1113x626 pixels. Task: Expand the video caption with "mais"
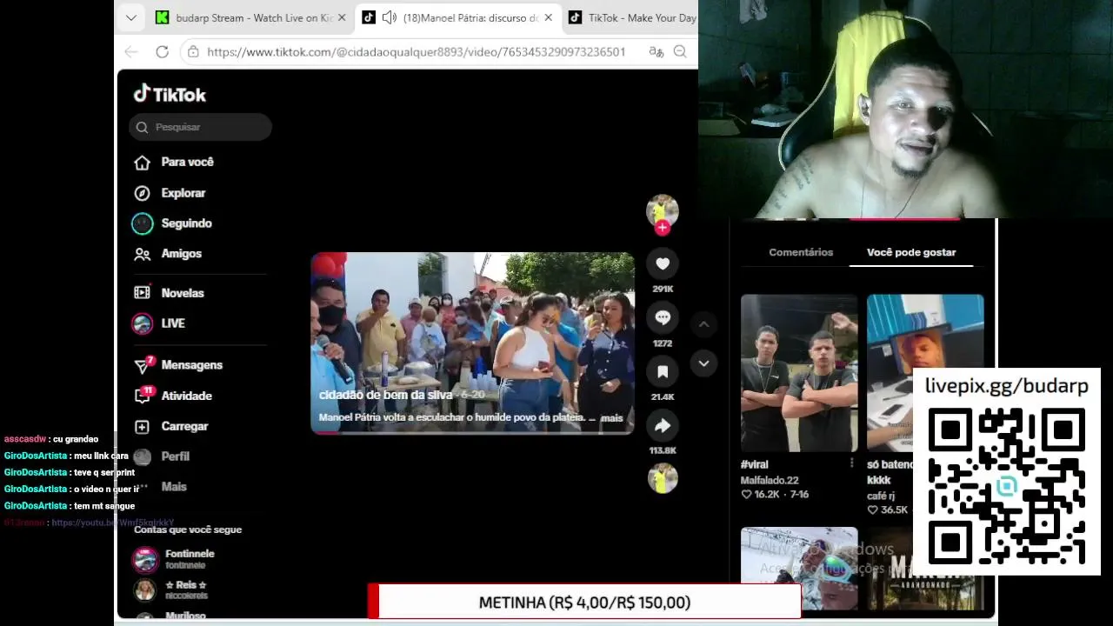[612, 418]
